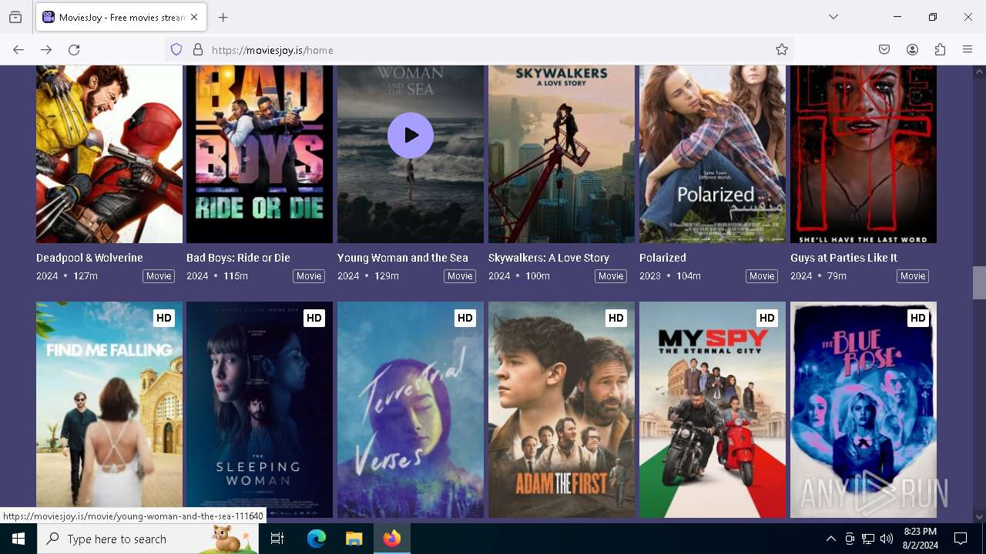Click the scrollbar up arrow
Image resolution: width=986 pixels, height=554 pixels.
[x=979, y=72]
